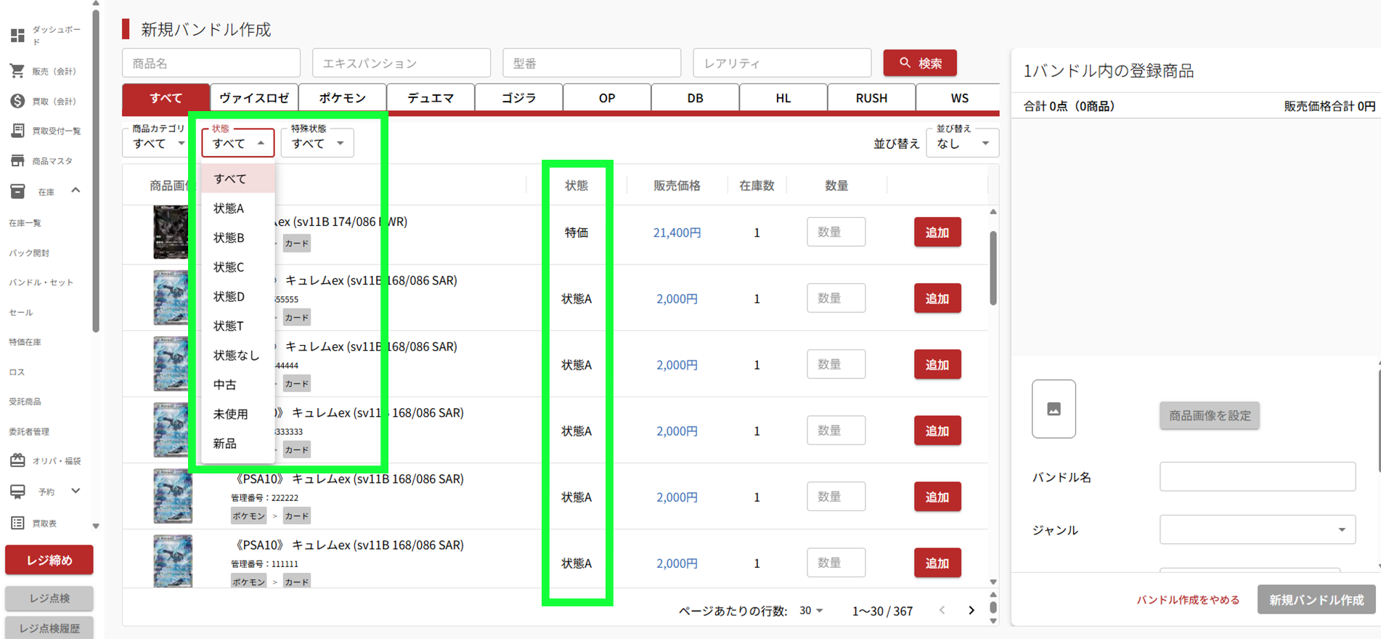
Task: Select 未使用 from the dropdown list
Action: (x=238, y=414)
